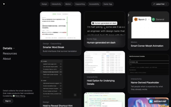The width and height of the screenshot is (171, 107).
Task: Click the checkmark icon in em dash tooltip
Action: [93, 23]
